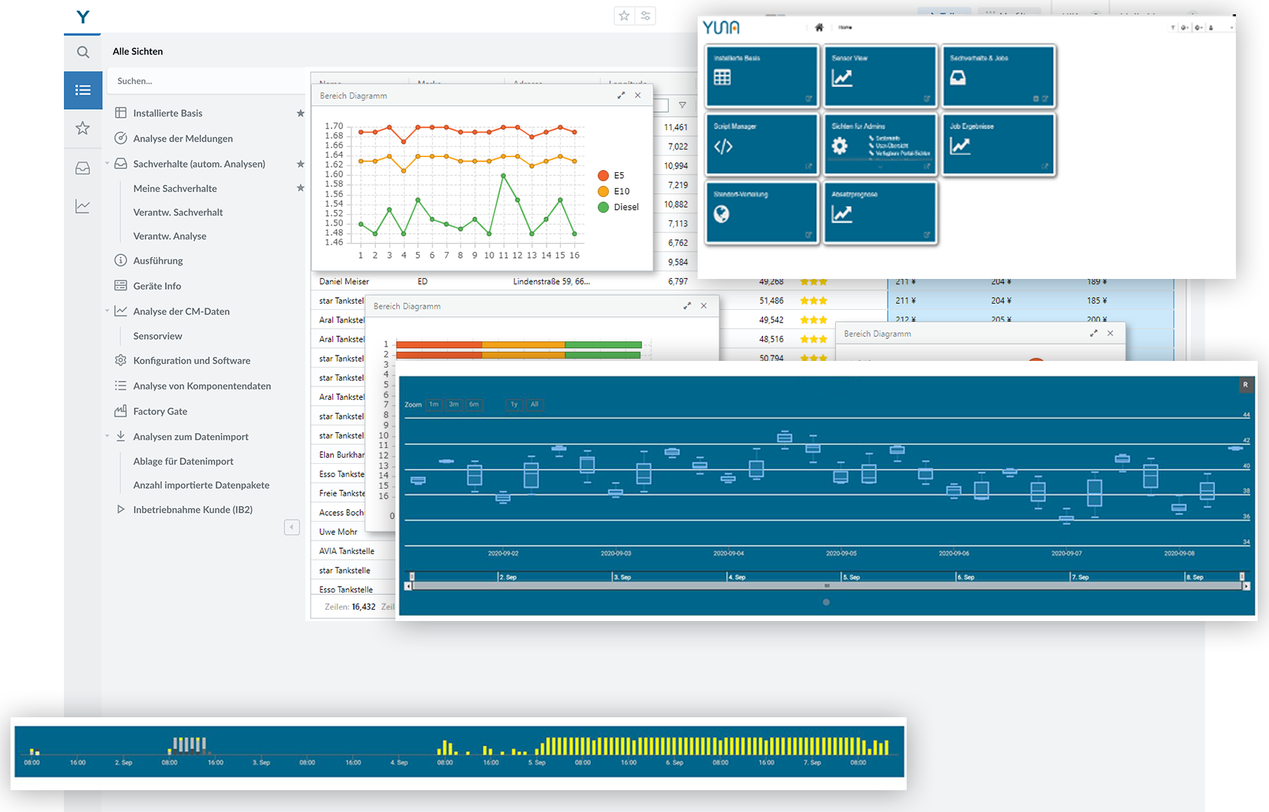
Task: Click the filter funnel icon in table header
Action: tap(682, 105)
